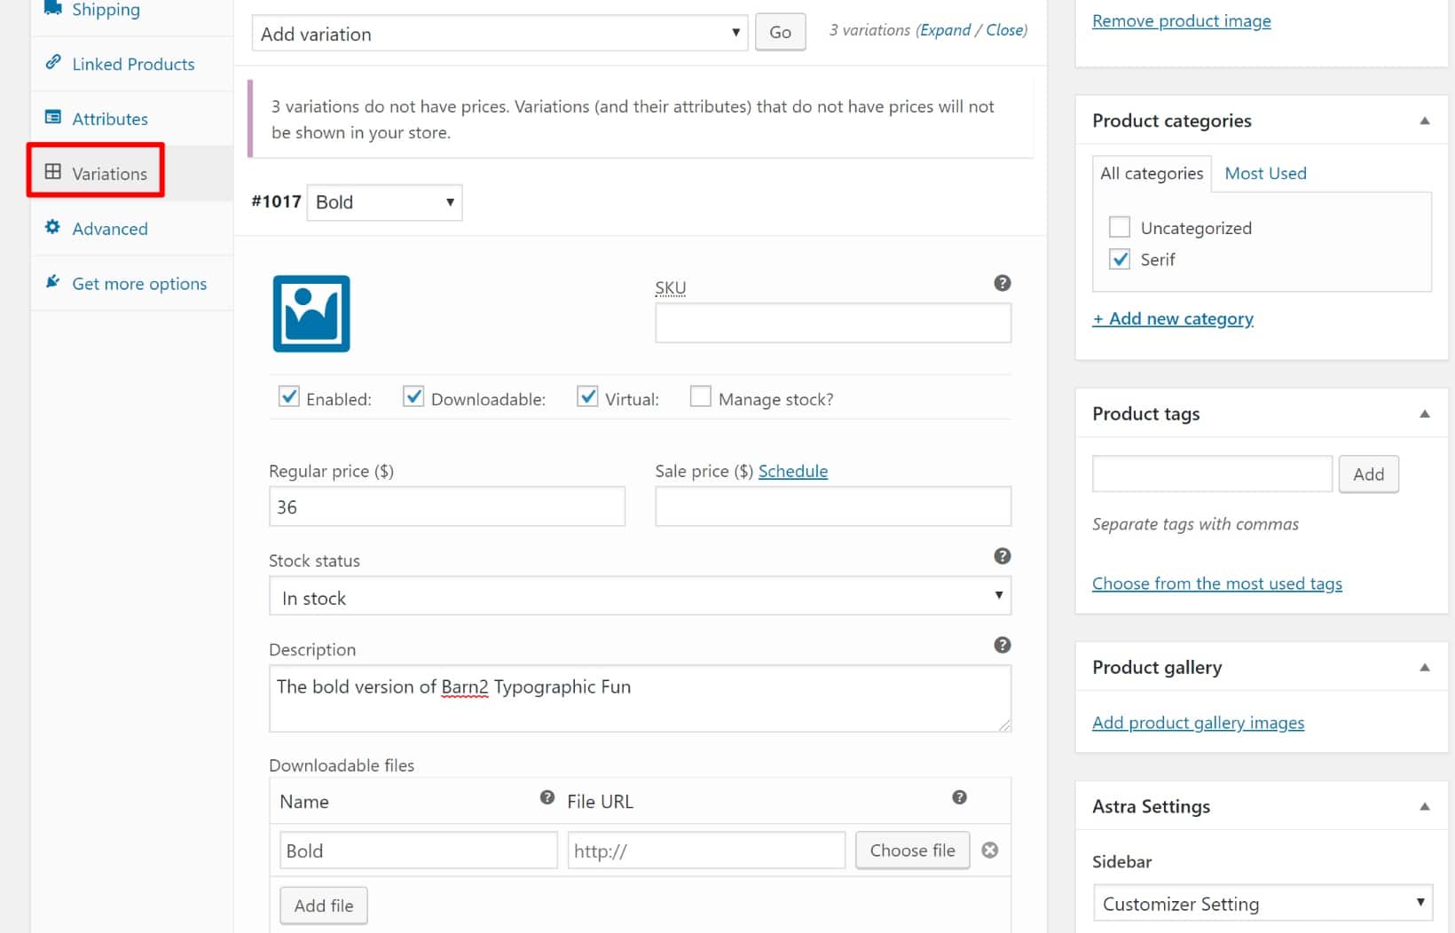Viewport: 1455px width, 933px height.
Task: Click the Advanced gear icon
Action: [52, 227]
